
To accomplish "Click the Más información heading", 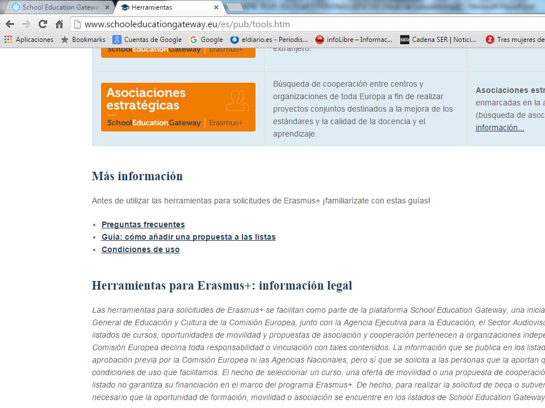I will pos(137,176).
